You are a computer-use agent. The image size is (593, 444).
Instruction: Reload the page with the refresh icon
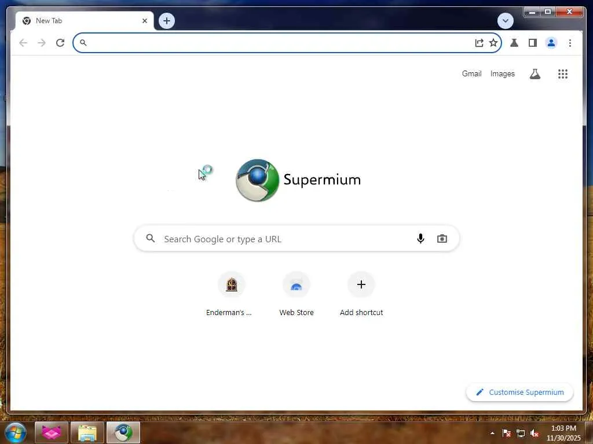[60, 43]
